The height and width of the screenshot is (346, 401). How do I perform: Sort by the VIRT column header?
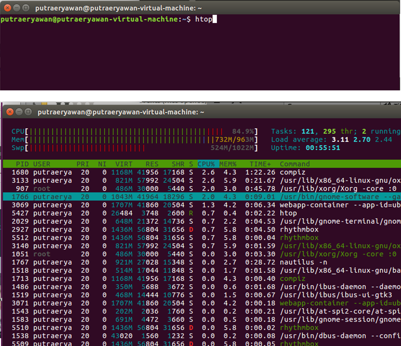(124, 164)
